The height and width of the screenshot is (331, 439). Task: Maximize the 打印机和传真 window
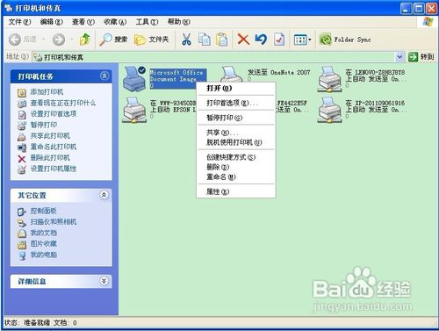(419, 9)
